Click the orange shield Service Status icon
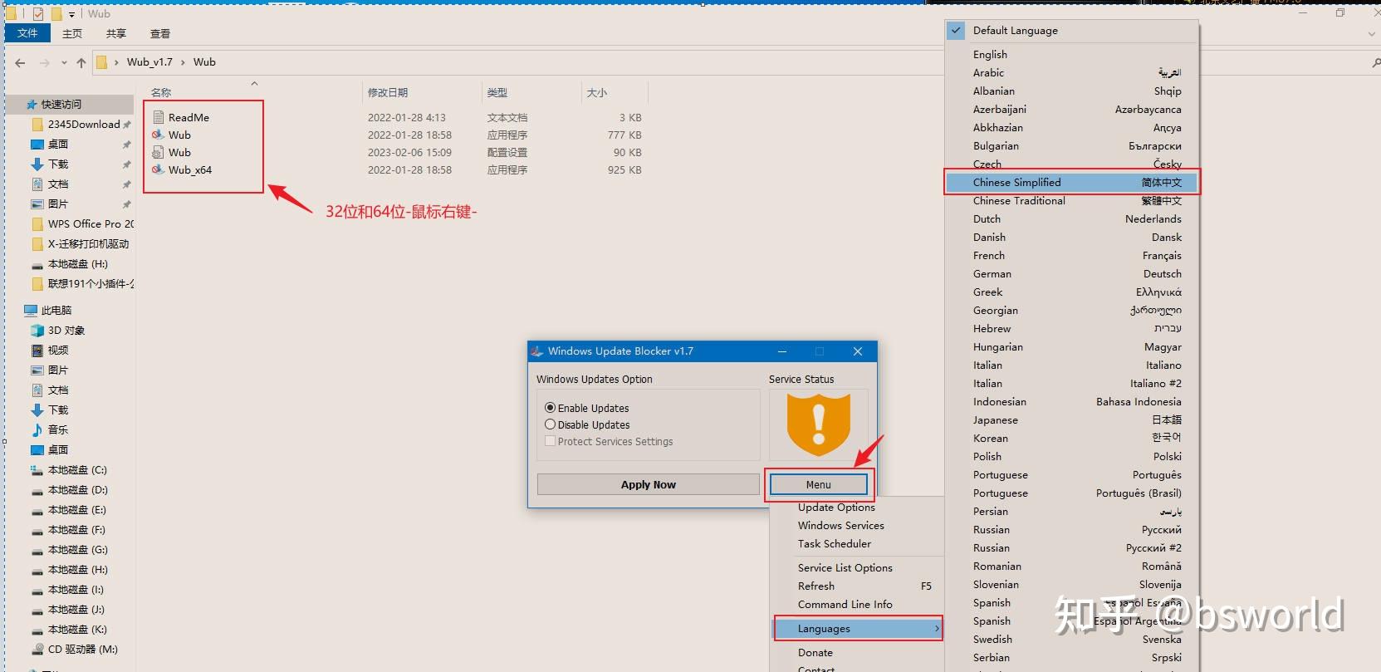This screenshot has width=1381, height=672. [819, 425]
